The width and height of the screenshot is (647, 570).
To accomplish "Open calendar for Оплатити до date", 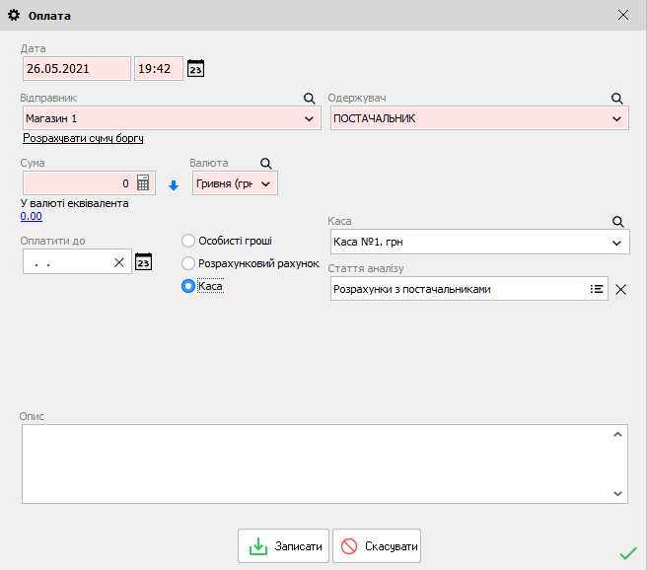I will (x=144, y=262).
